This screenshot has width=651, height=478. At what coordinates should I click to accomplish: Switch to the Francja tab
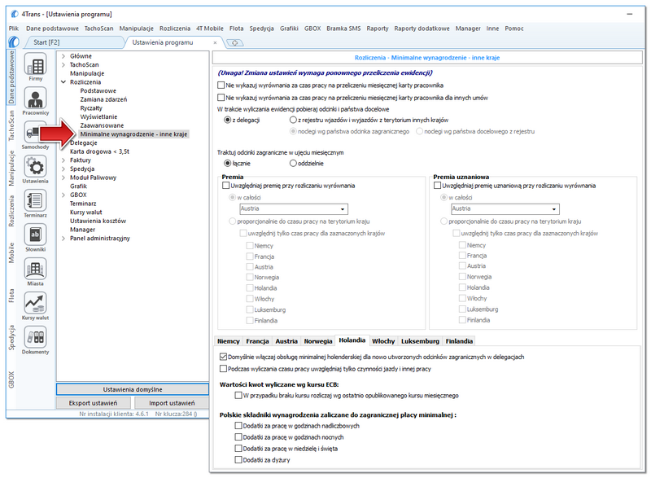(257, 341)
